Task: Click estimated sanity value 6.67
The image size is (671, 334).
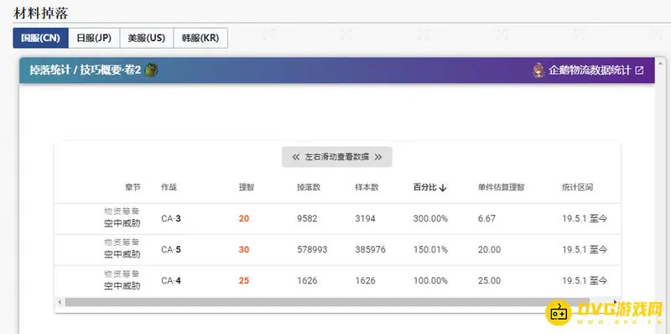Action: coord(486,219)
